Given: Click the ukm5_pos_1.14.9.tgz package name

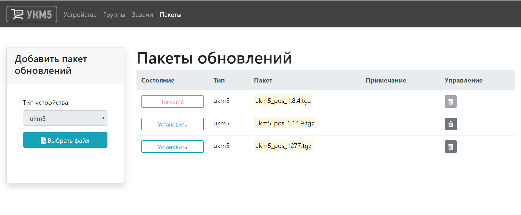Looking at the screenshot, I should point(285,123).
